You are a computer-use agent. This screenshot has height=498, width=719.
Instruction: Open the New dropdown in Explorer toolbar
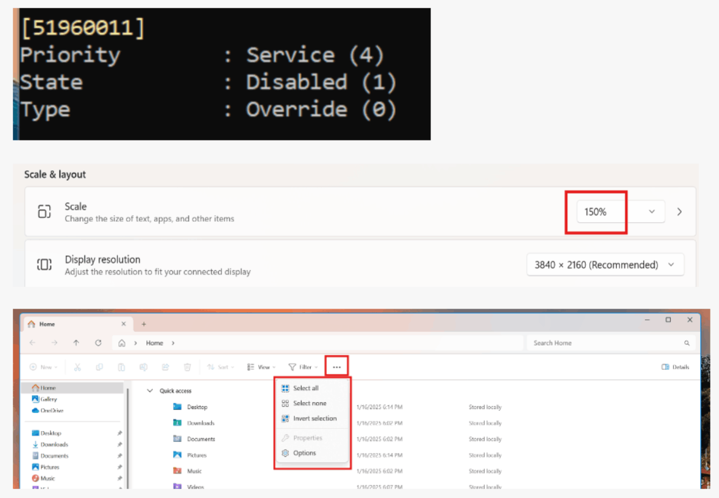44,367
